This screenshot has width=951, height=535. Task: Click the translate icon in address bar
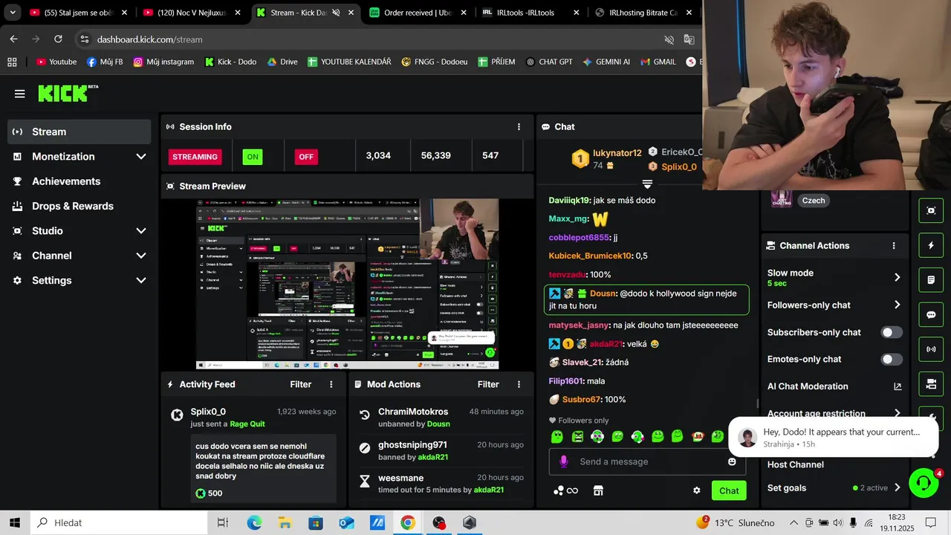(x=689, y=39)
